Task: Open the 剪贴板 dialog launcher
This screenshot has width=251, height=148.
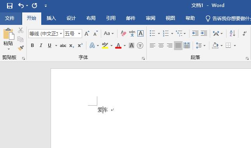Action: click(23, 59)
